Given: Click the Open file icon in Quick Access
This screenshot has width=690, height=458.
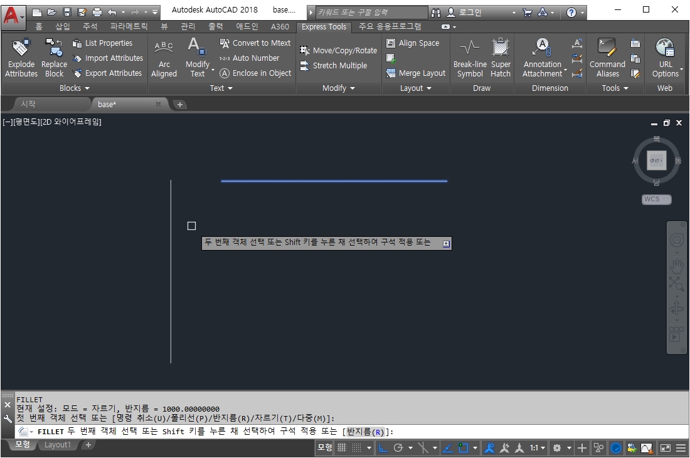Looking at the screenshot, I should click(x=52, y=13).
